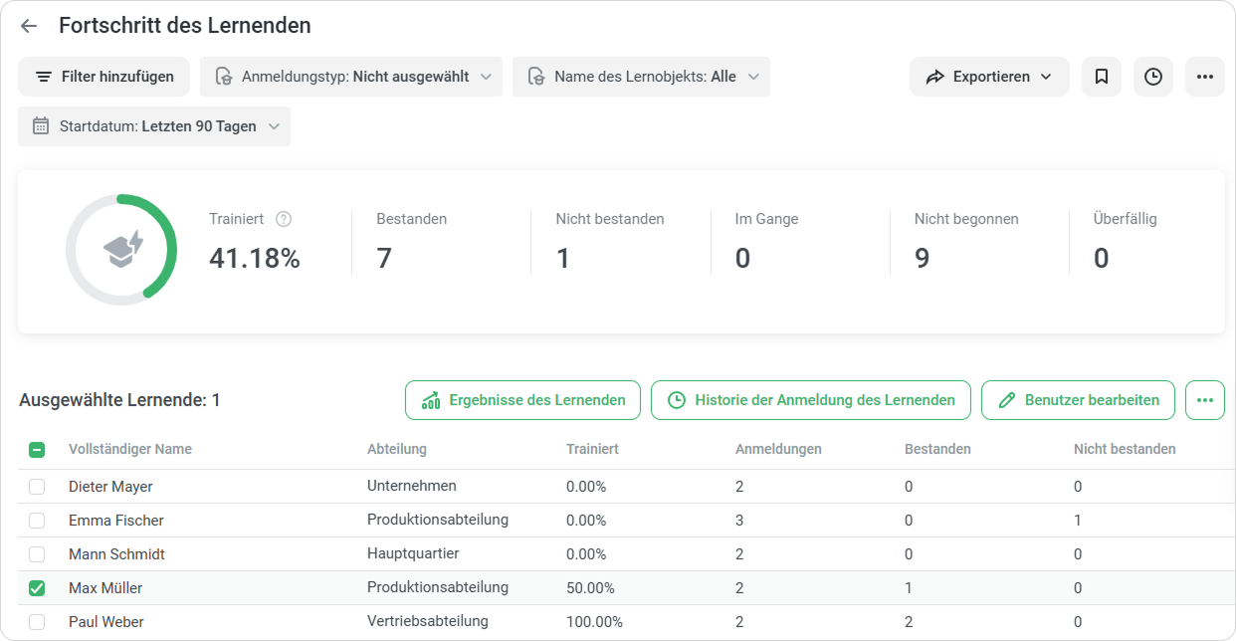Screen dimensions: 1236x641
Task: Tick the checkbox for Paul Weber
Action: (x=37, y=622)
